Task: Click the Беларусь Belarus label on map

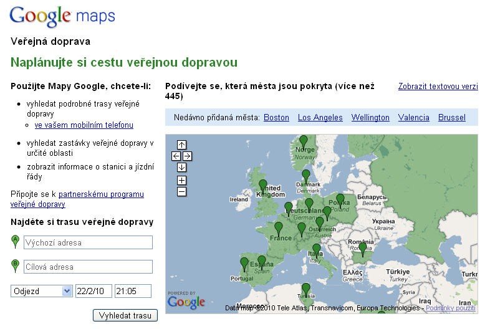Action: click(372, 200)
